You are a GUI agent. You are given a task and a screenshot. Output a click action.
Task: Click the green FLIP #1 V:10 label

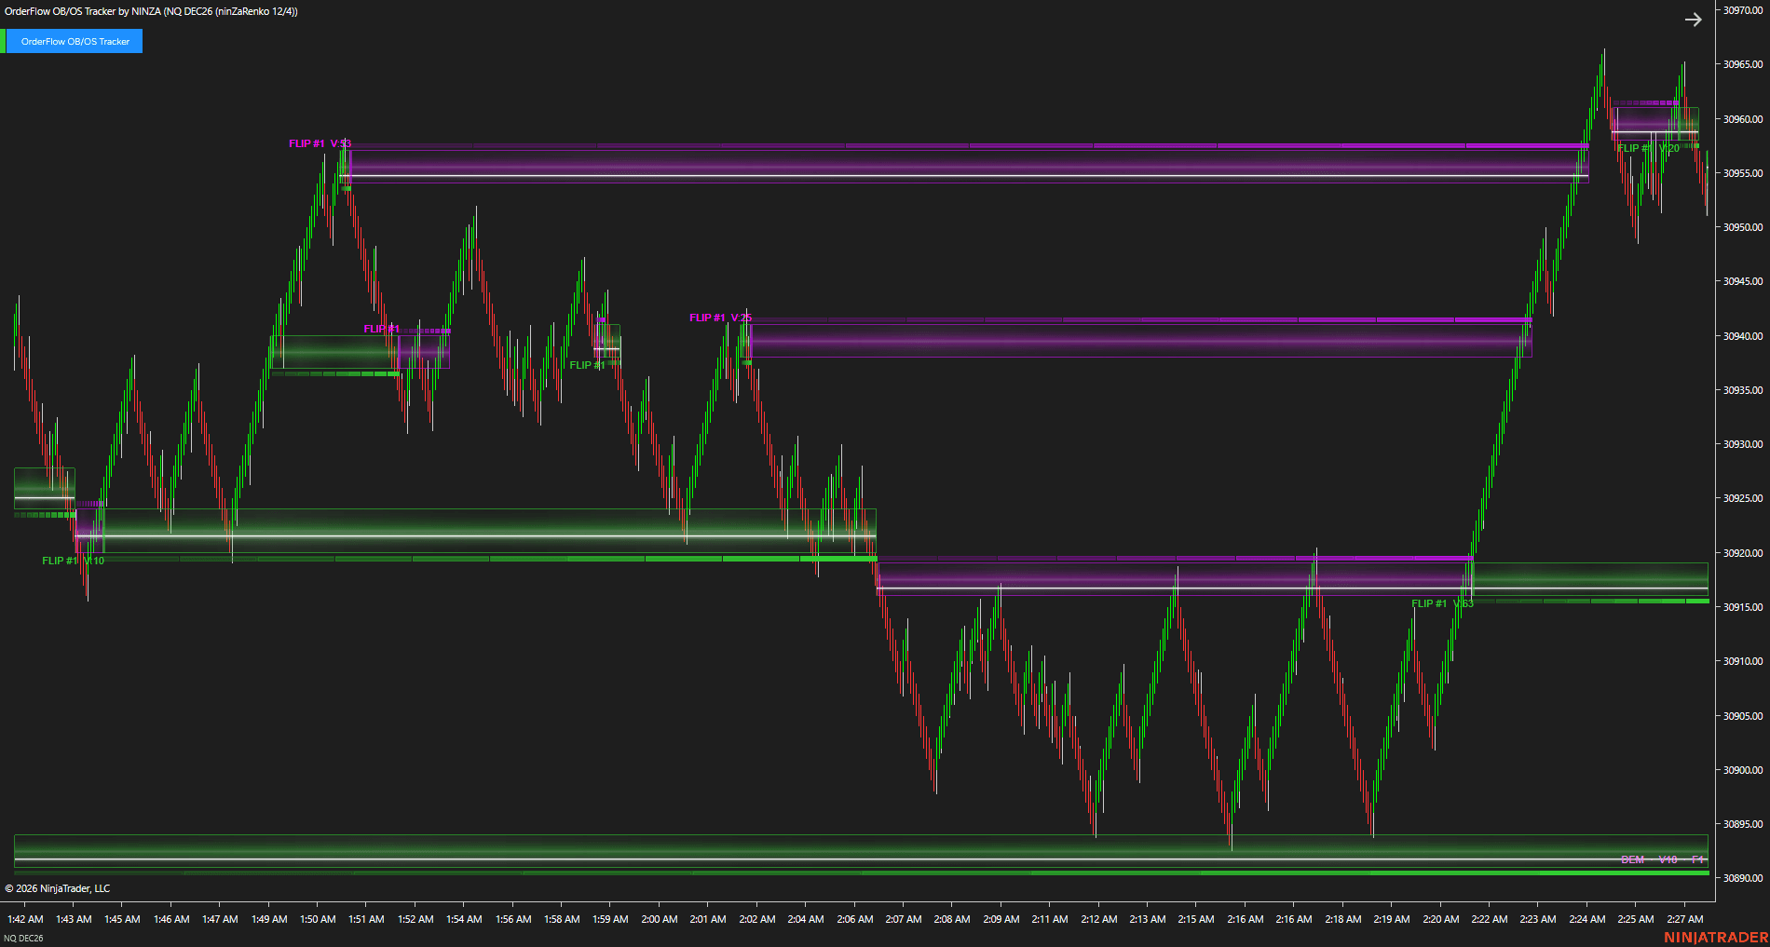coord(73,561)
